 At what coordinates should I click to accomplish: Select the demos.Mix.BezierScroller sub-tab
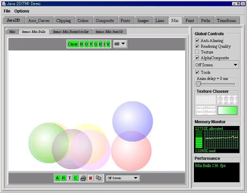coord(71,32)
